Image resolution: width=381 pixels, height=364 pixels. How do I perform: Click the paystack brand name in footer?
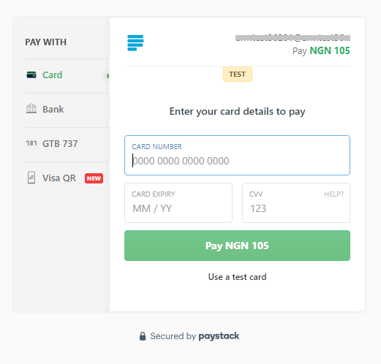[x=219, y=336]
